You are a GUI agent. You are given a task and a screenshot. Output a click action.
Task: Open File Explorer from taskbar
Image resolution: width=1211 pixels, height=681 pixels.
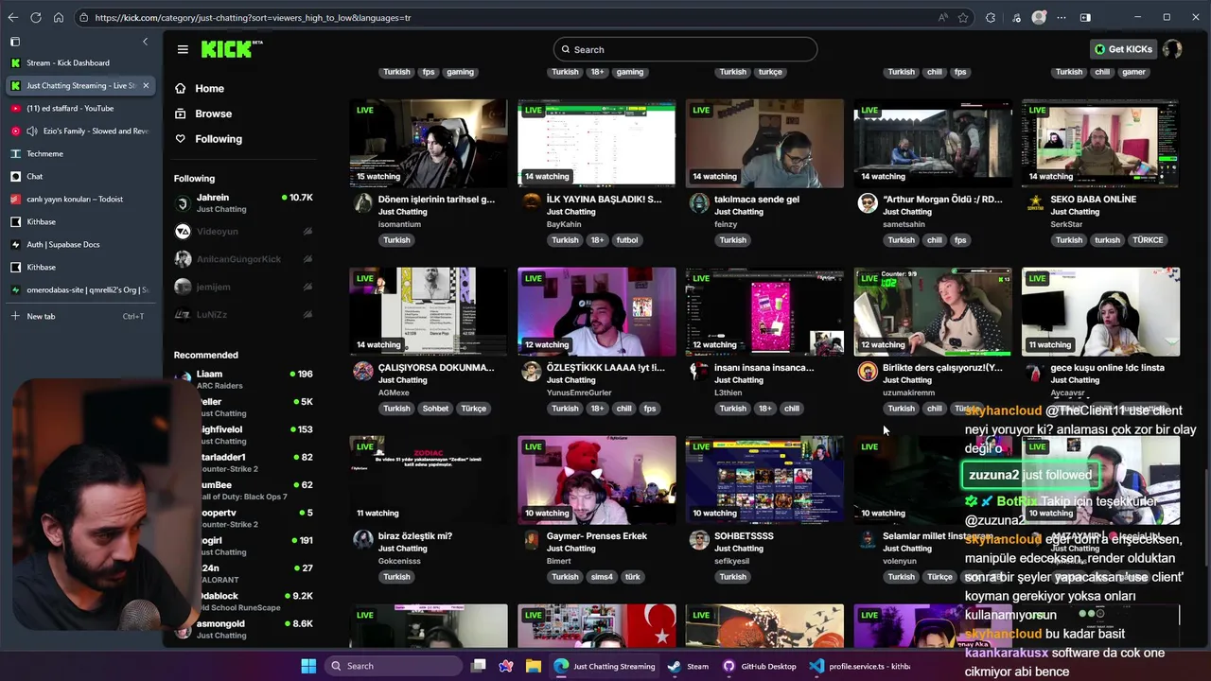[x=533, y=666]
